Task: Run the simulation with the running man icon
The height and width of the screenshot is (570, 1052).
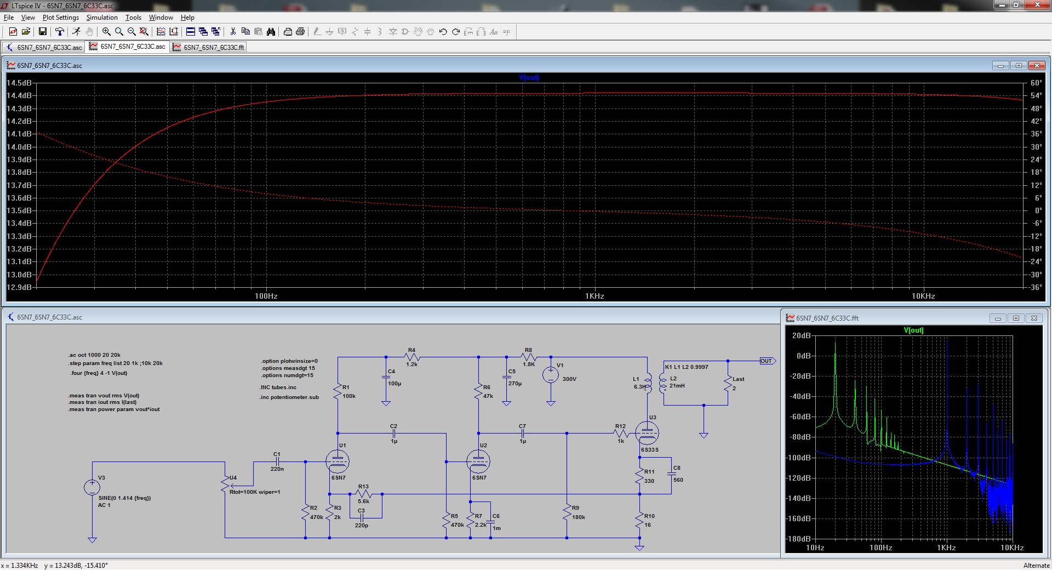Action: tap(76, 32)
